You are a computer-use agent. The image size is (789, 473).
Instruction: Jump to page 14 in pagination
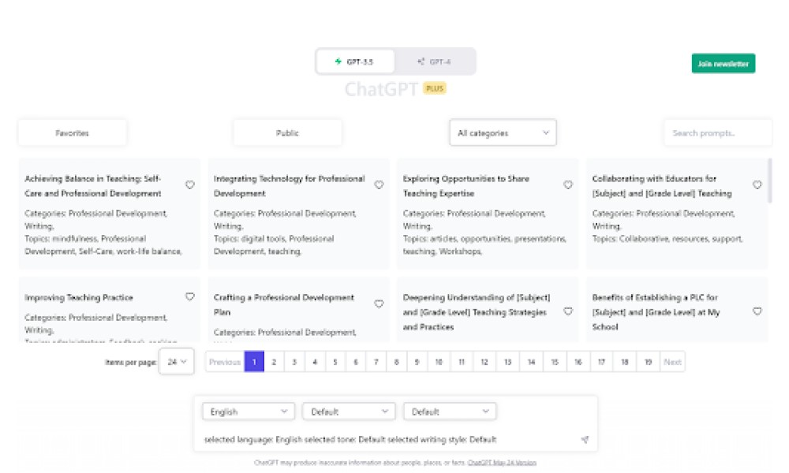(x=531, y=362)
